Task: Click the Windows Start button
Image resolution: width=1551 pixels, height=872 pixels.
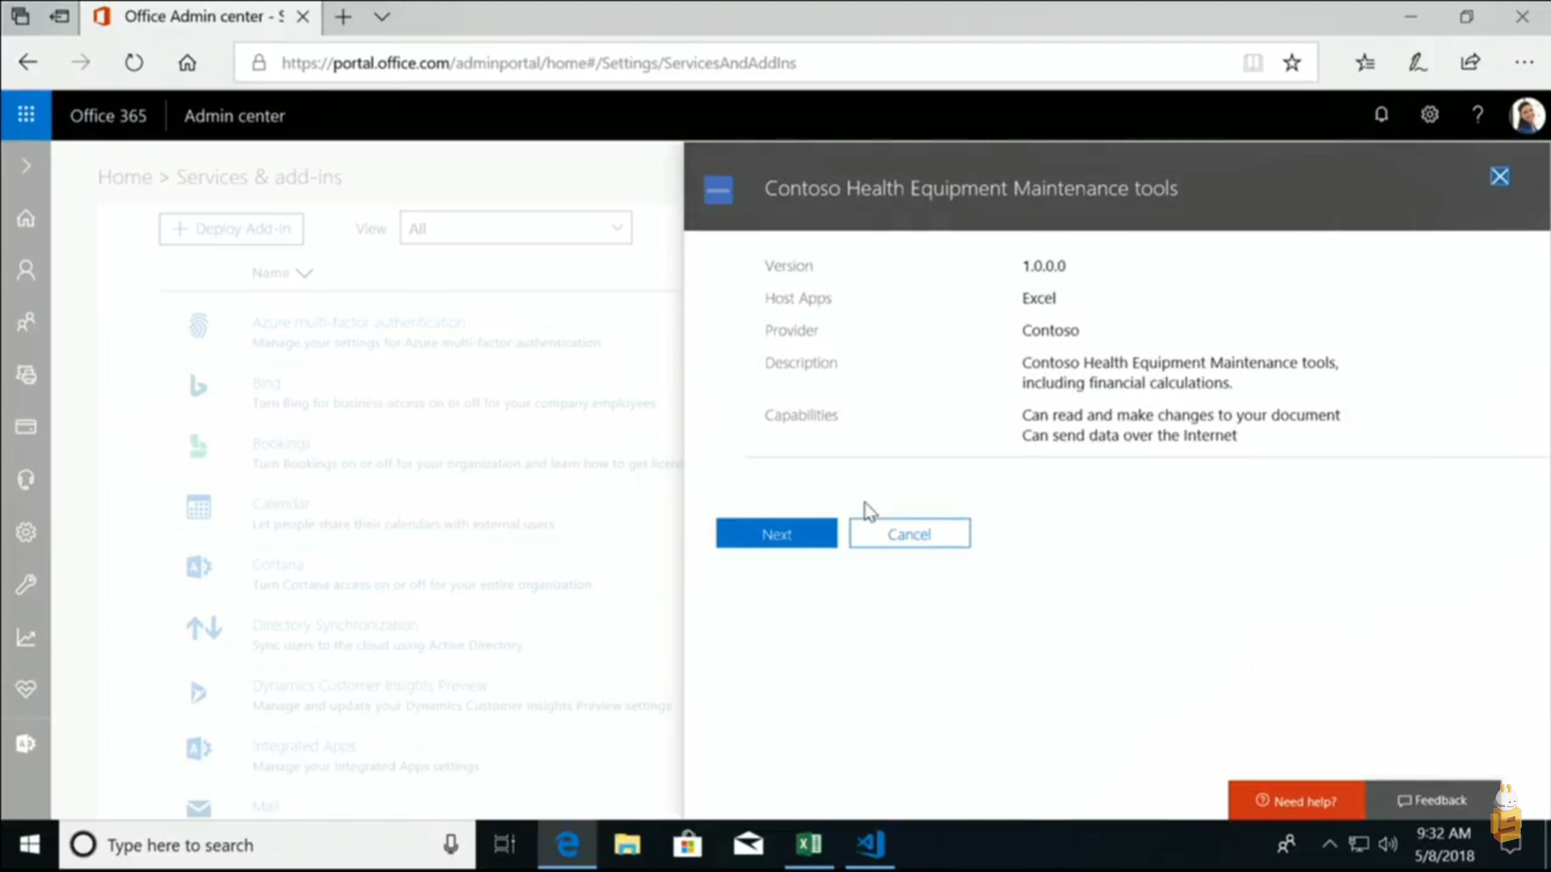Action: tap(29, 844)
